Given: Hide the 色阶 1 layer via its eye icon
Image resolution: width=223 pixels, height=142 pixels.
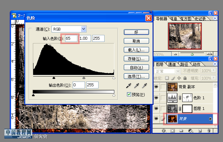Looking at the screenshot, I should point(156,98).
